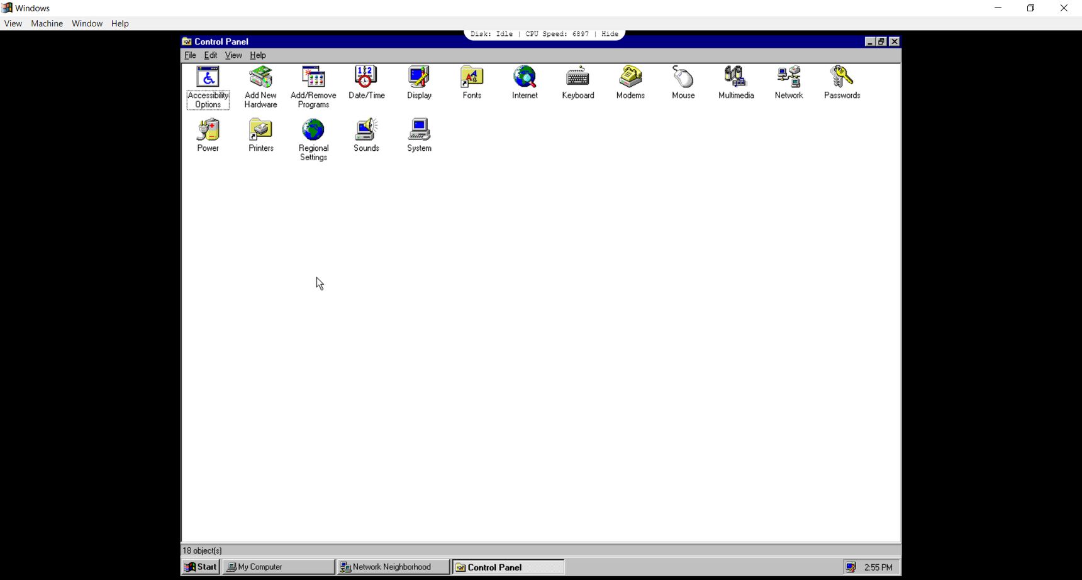Minimize the Control Panel window
Image resolution: width=1082 pixels, height=580 pixels.
point(870,41)
